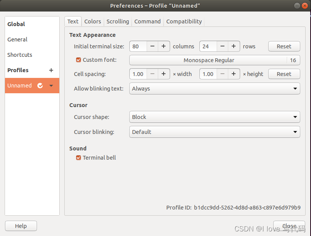Screen dimensions: 311x236
Task: Open General settings in the sidebar
Action: pos(32,40)
